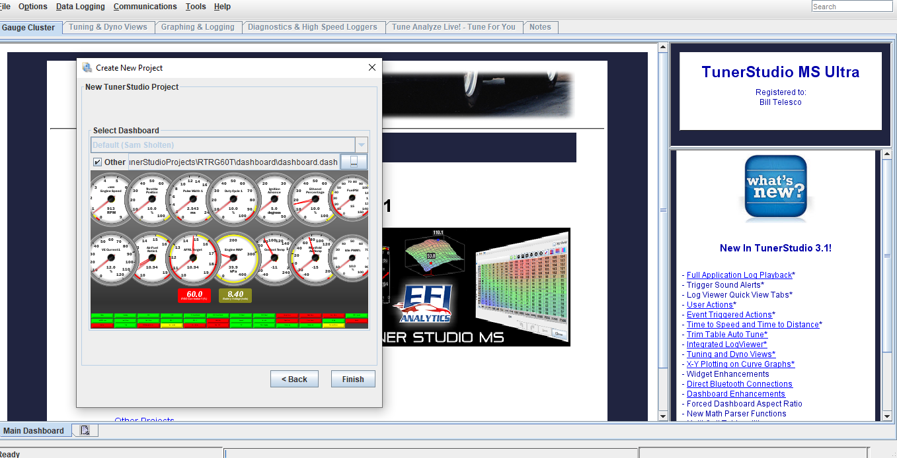The height and width of the screenshot is (458, 897).
Task: Open the Data Logging menu
Action: click(x=81, y=7)
